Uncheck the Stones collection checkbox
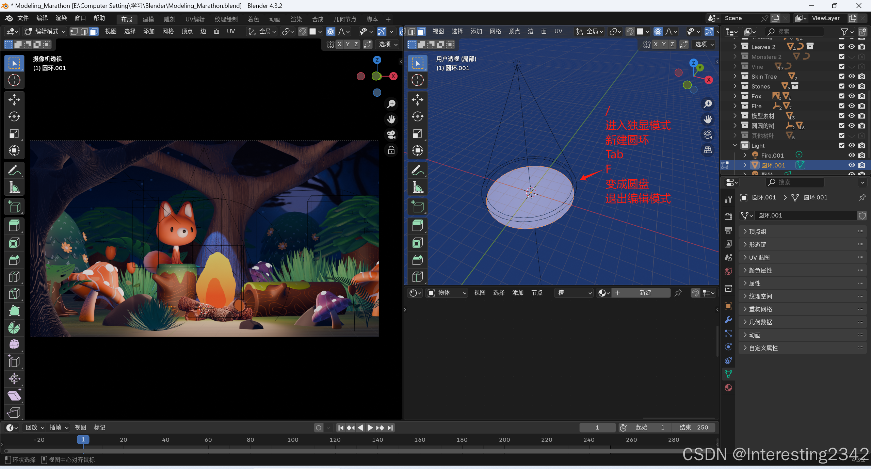 pos(842,86)
